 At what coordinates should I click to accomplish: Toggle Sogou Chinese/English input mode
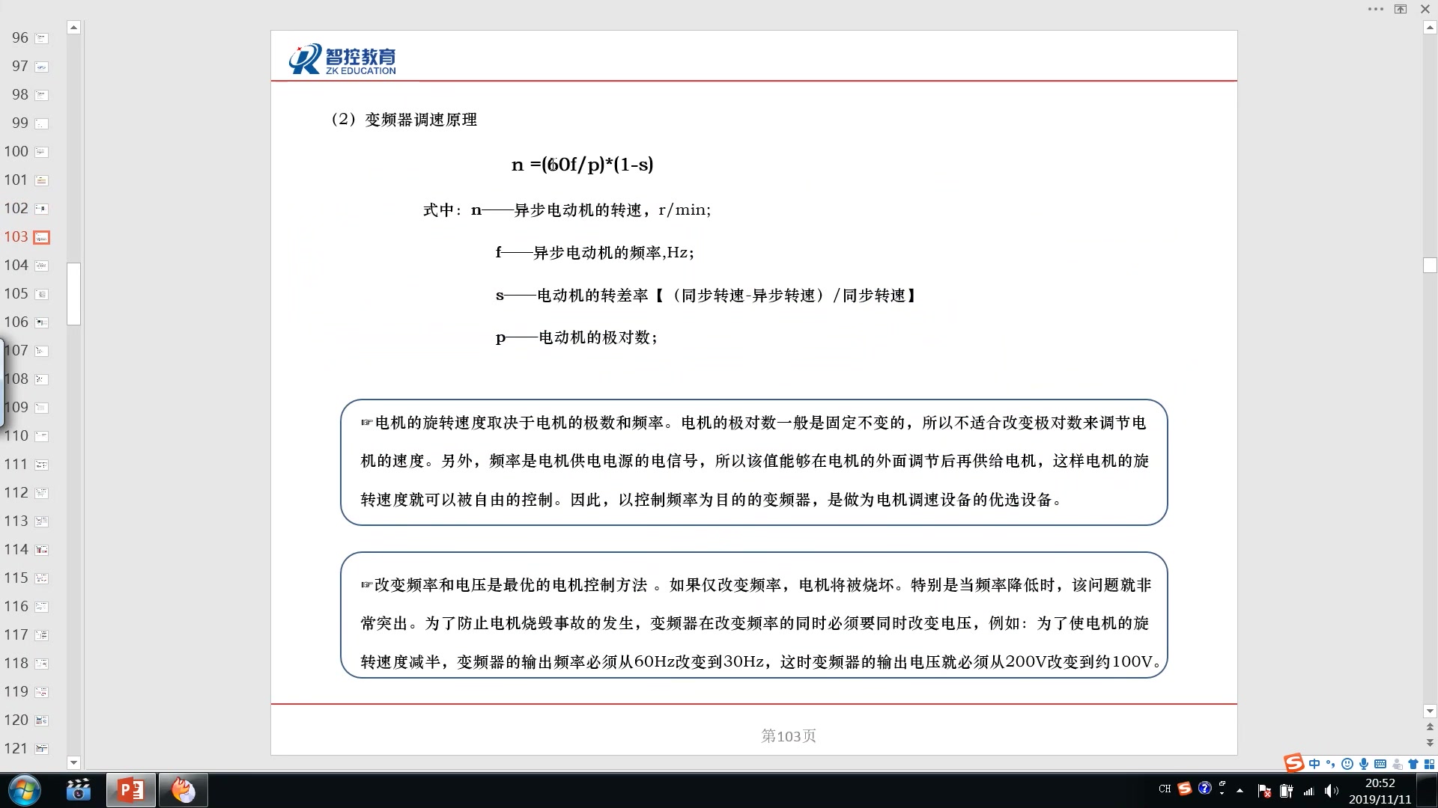tap(1314, 764)
